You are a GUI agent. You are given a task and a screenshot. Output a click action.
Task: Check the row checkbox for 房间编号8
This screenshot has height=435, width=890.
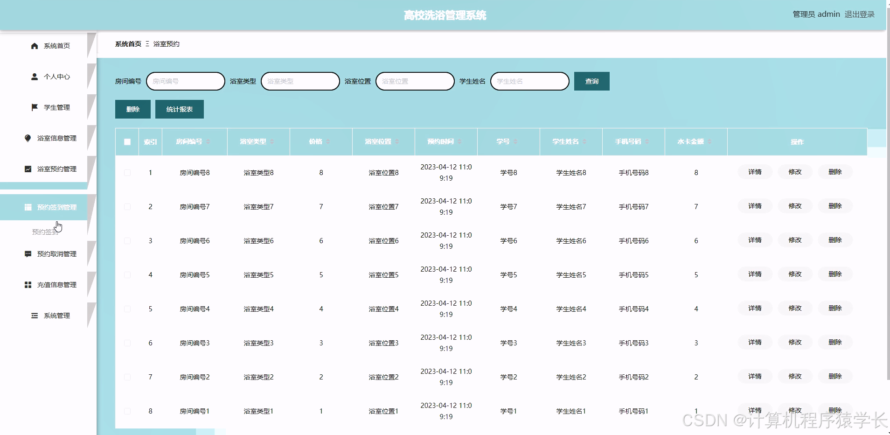(x=127, y=173)
